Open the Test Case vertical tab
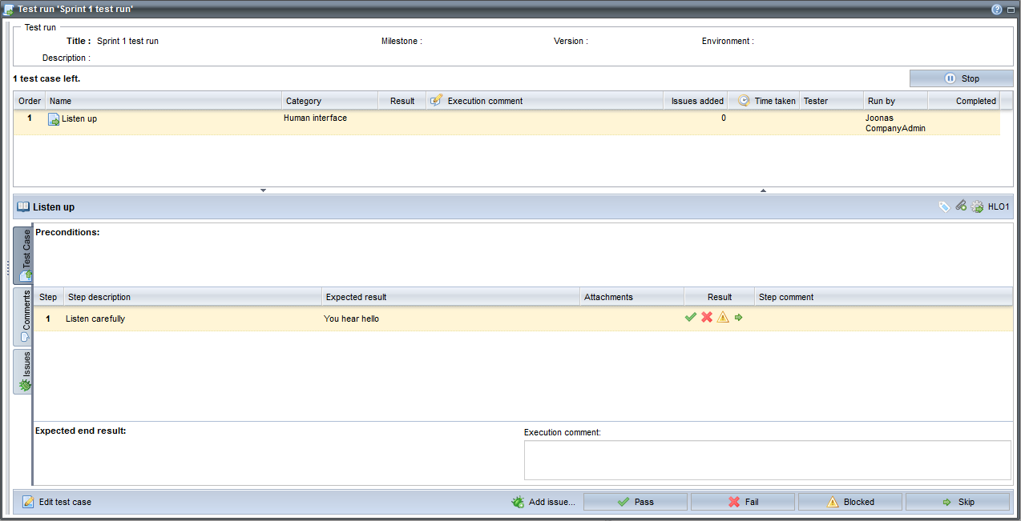The height and width of the screenshot is (521, 1021). pos(23,255)
